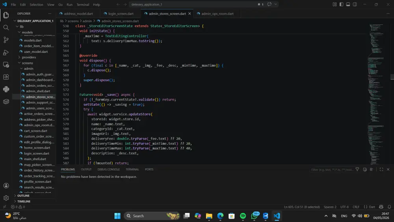Open main_shell.dart in Explorer
Screen dimensions: 394x222
click(x=35, y=159)
